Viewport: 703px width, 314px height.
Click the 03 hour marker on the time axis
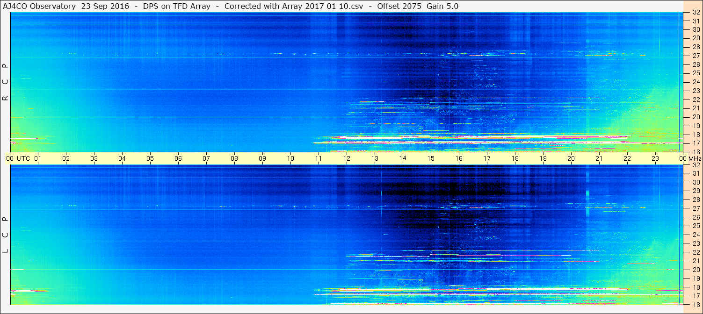[x=94, y=158]
